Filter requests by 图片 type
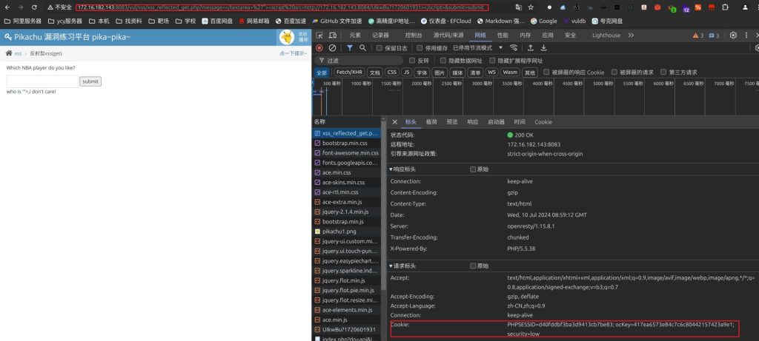 (x=439, y=72)
